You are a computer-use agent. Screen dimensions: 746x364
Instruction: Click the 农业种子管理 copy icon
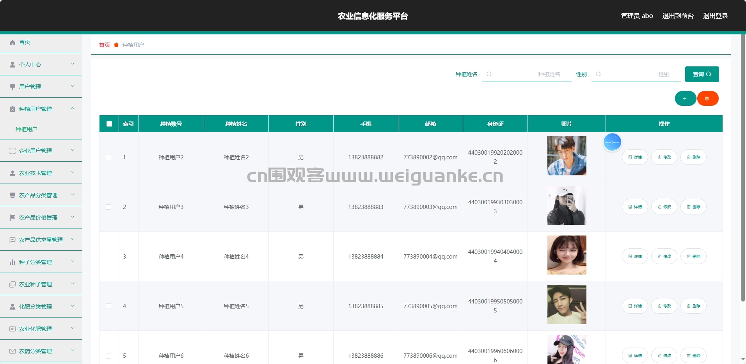point(12,284)
